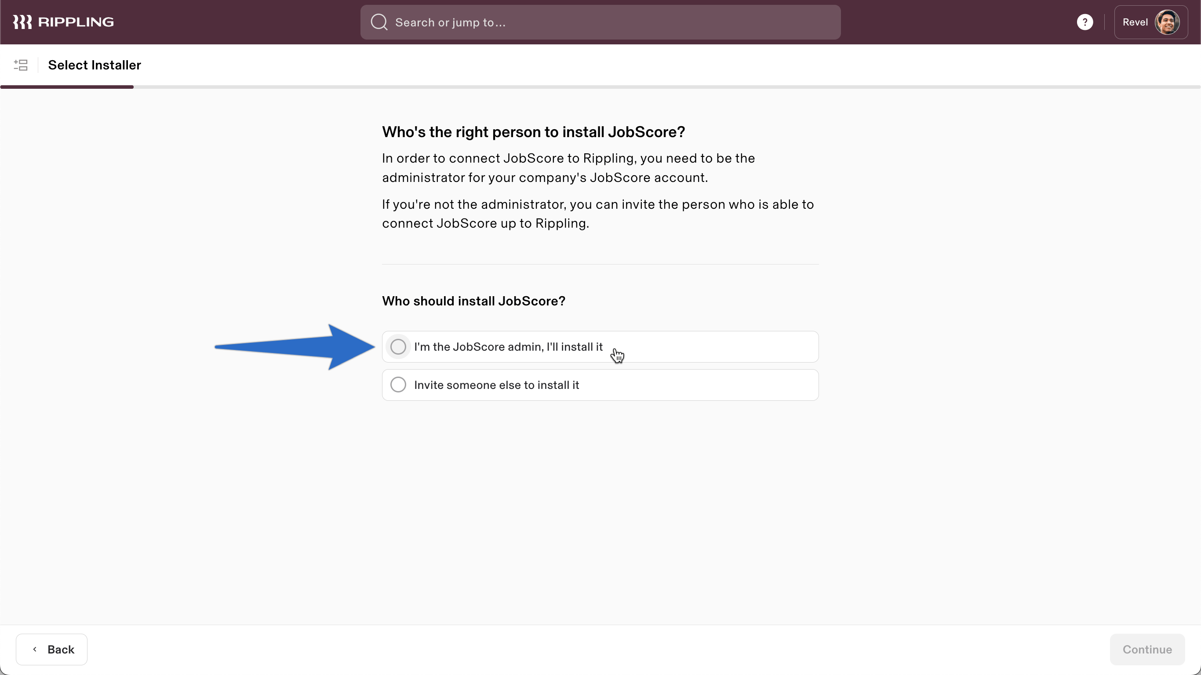This screenshot has width=1201, height=675.
Task: Open the Revel account menu
Action: point(1150,22)
